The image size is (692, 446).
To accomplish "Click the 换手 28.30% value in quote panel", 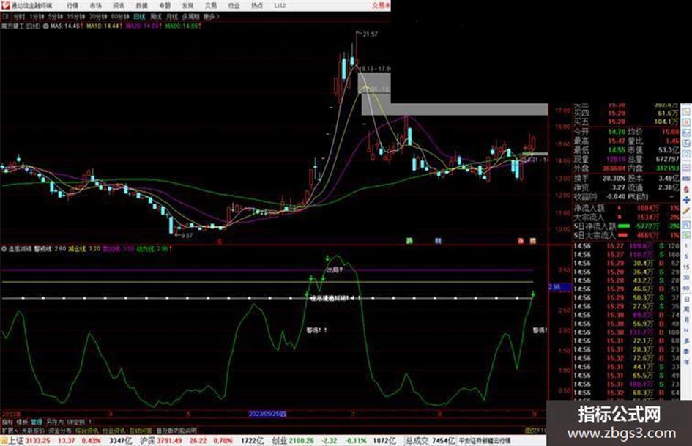I will [614, 179].
